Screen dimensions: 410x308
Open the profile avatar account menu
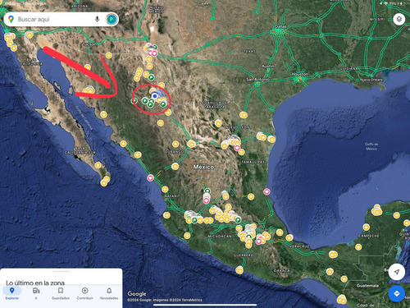click(112, 19)
